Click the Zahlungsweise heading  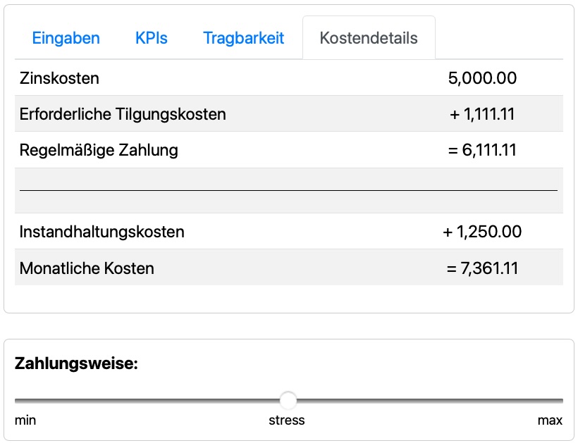(76, 364)
